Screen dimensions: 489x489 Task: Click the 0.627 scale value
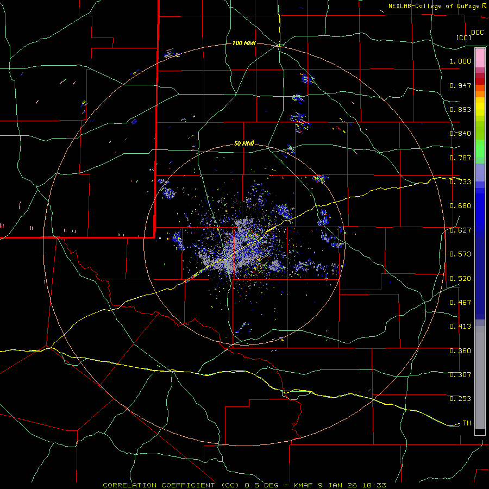pyautogui.click(x=460, y=230)
